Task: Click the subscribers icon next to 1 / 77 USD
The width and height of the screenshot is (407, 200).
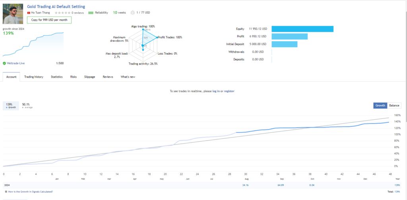Action: [133, 13]
